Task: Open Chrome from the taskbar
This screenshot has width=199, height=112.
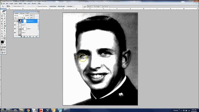Action: pos(28,110)
